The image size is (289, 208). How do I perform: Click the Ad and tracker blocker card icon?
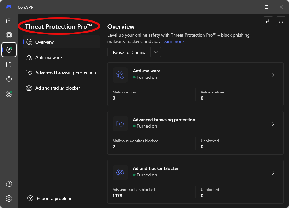(x=120, y=173)
